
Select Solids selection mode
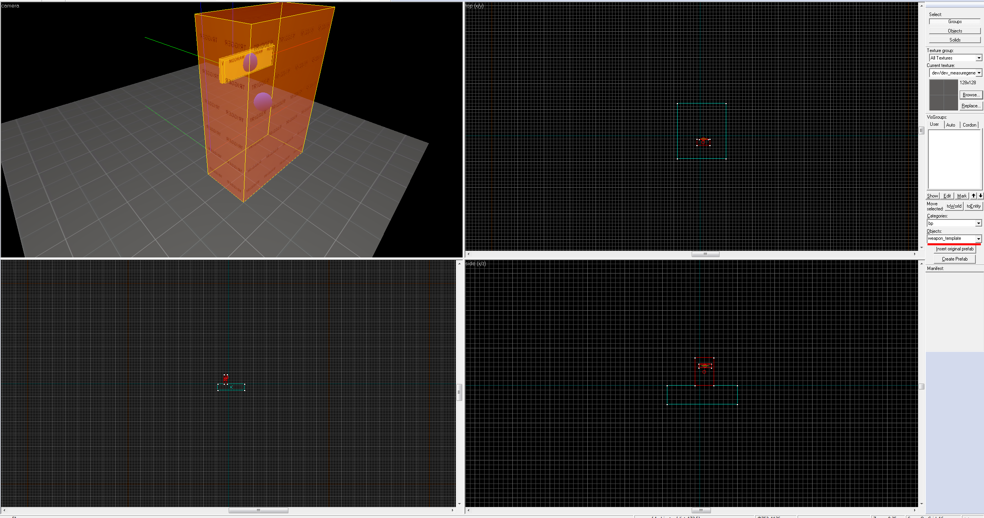(x=955, y=40)
